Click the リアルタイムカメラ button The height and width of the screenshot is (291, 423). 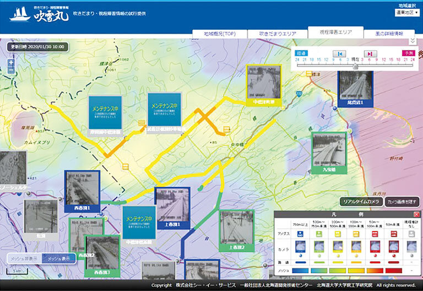tap(360, 202)
